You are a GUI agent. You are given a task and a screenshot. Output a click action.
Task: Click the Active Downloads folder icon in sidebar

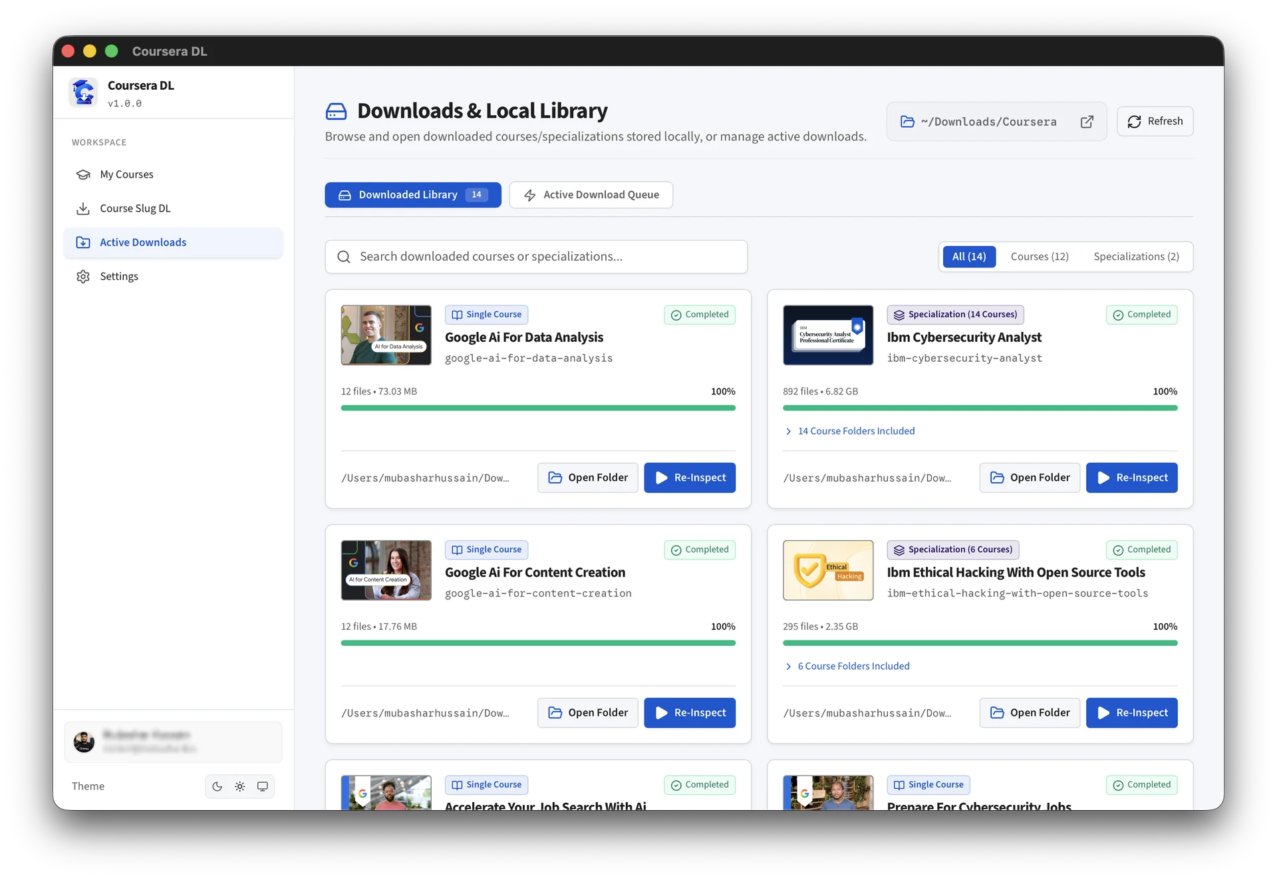(x=83, y=242)
